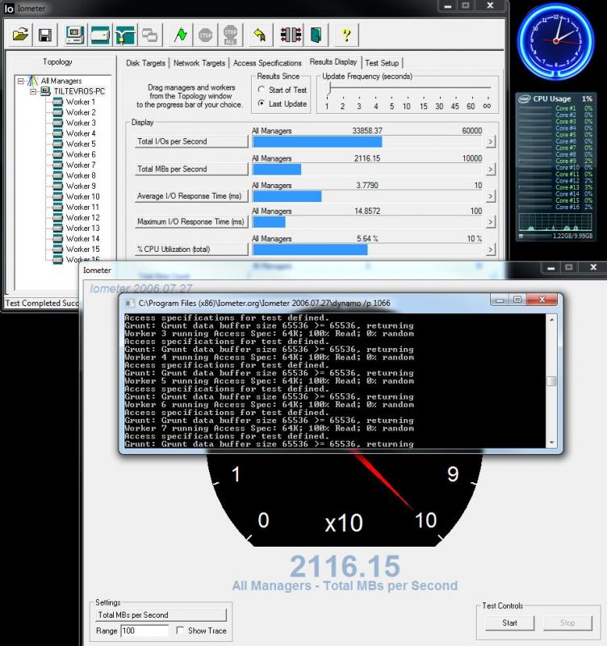The height and width of the screenshot is (646, 607).
Task: Click the blue % CPU Utilization bar
Action: pos(310,250)
